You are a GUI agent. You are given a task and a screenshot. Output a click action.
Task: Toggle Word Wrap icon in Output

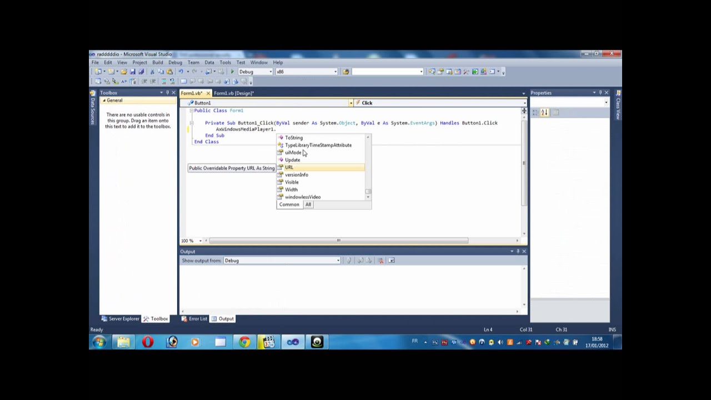391,260
